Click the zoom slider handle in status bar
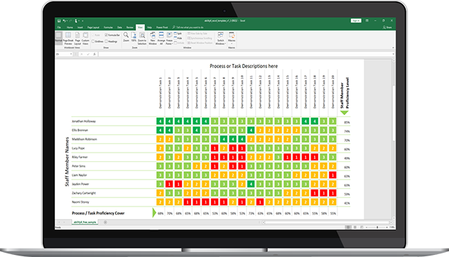Image resolution: width=449 pixels, height=257 pixels. tap(377, 227)
